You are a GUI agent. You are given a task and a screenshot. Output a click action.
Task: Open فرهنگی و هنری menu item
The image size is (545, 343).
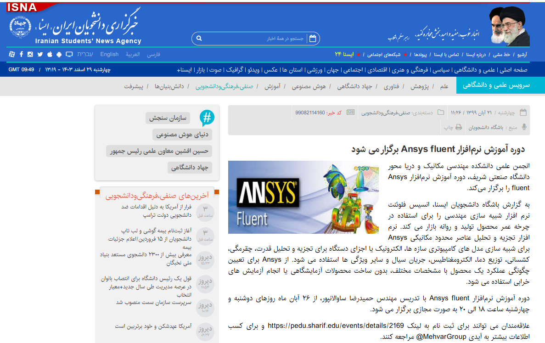pyautogui.click(x=410, y=70)
